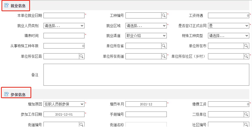
Task: Click the 二级单位 magnifier icon
Action: tap(246, 114)
